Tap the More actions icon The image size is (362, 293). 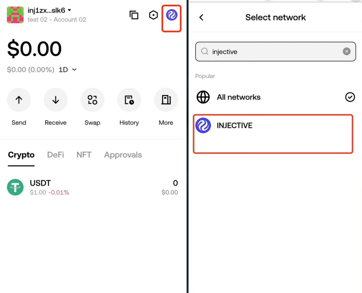tap(166, 100)
